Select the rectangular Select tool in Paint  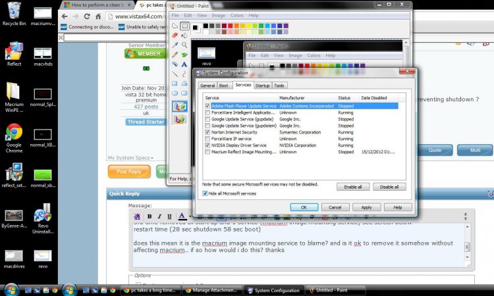pos(184,26)
